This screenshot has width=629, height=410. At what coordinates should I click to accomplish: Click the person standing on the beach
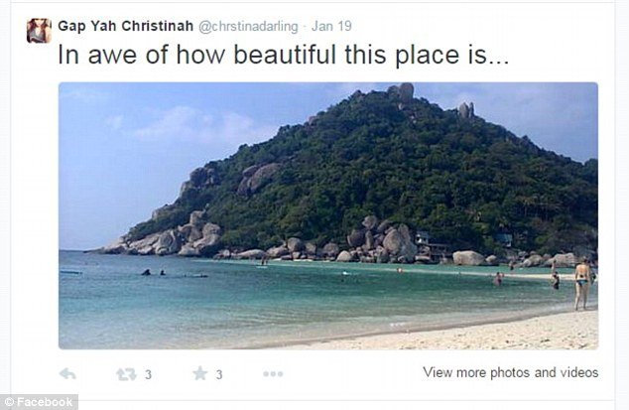point(582,285)
